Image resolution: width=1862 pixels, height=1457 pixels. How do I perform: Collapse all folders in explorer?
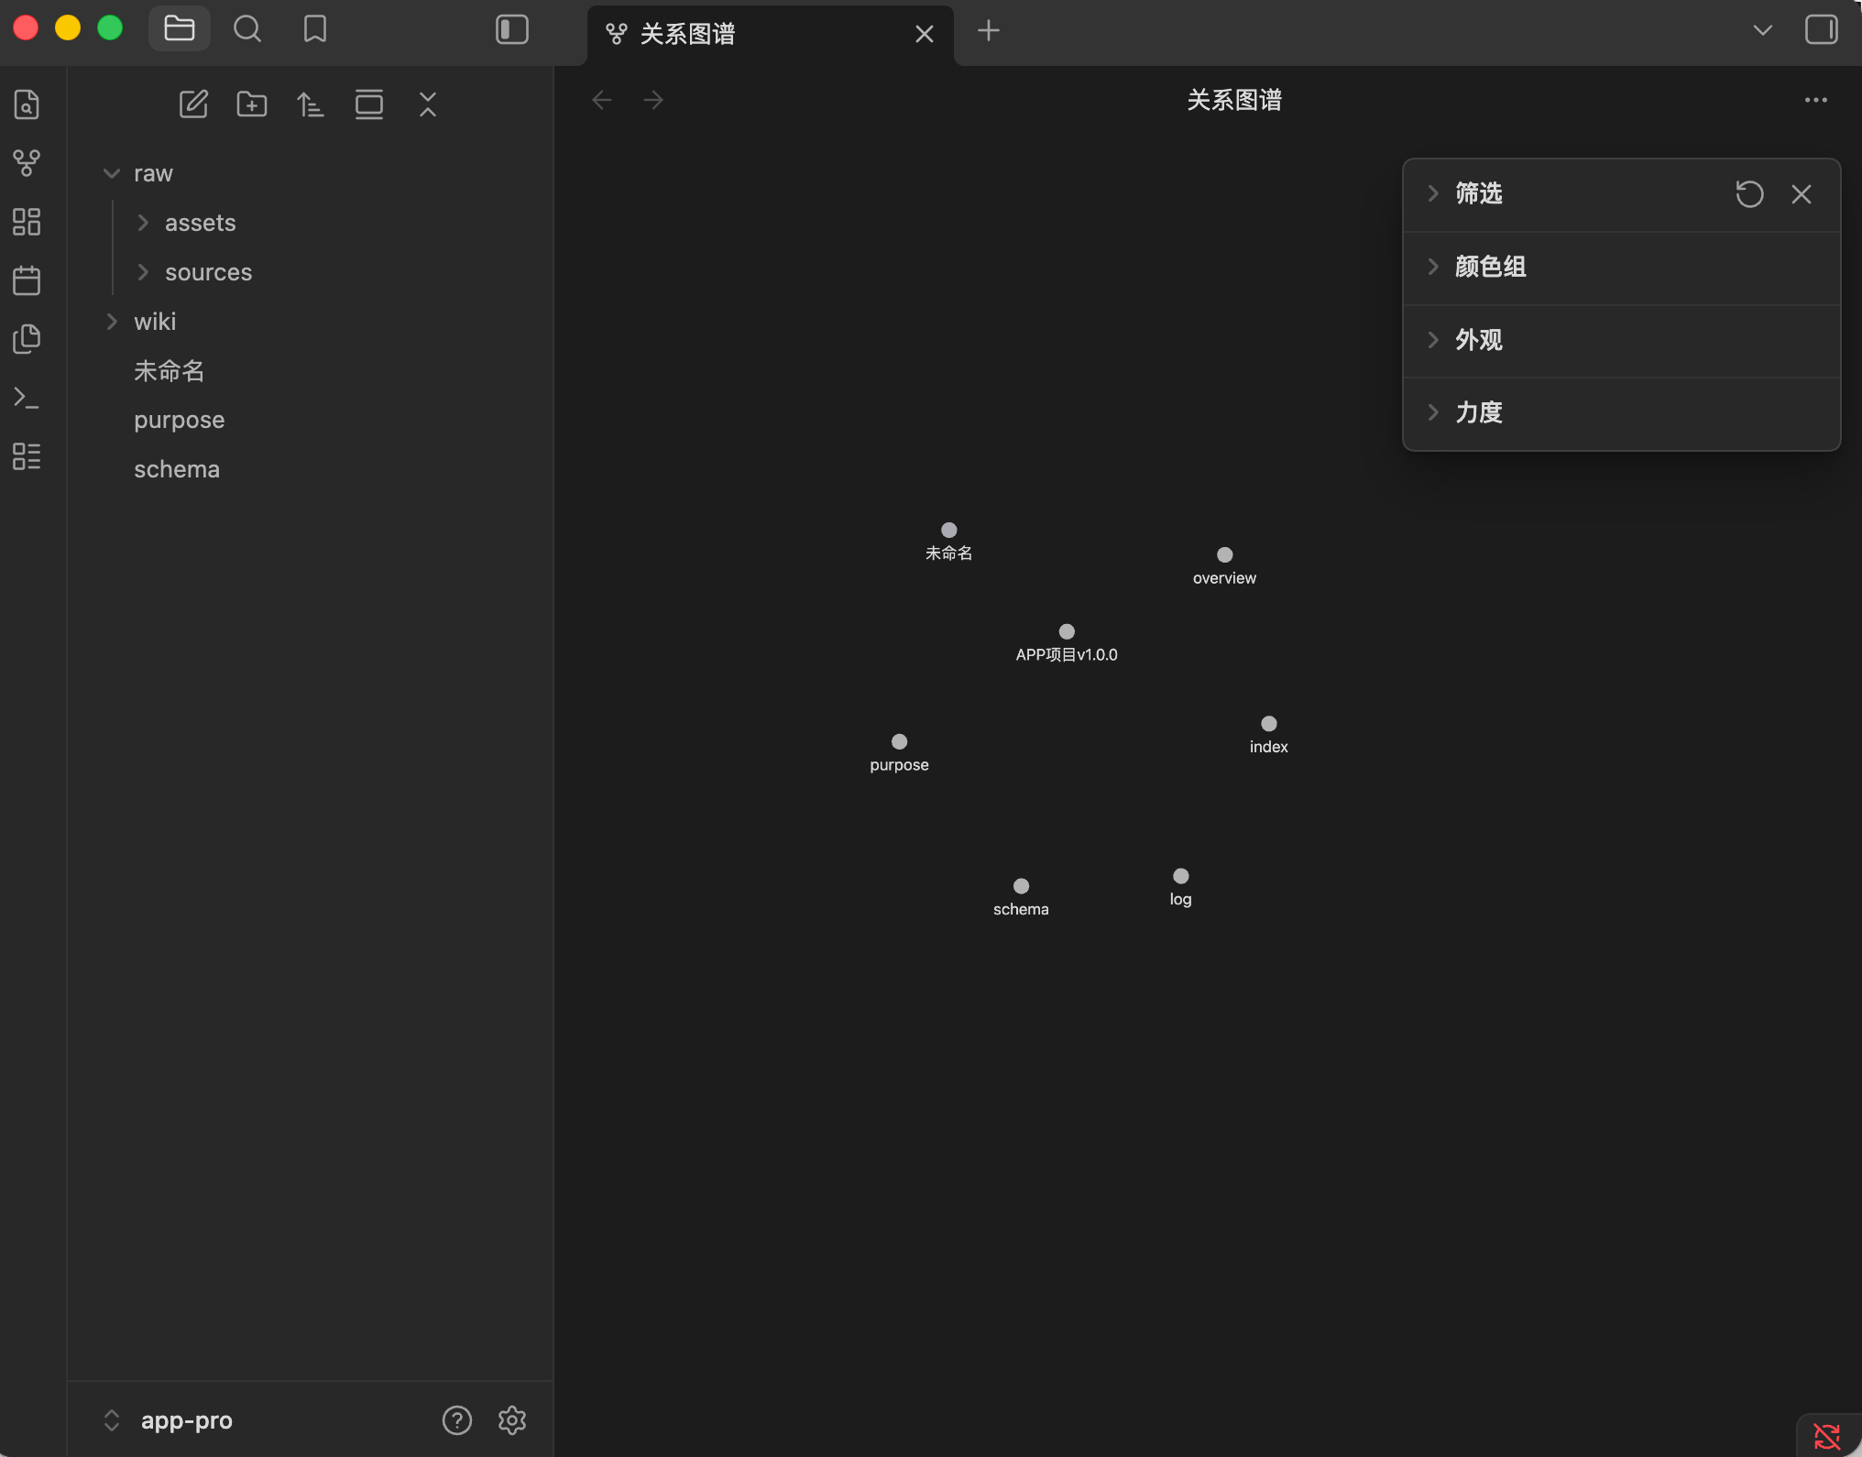[428, 104]
